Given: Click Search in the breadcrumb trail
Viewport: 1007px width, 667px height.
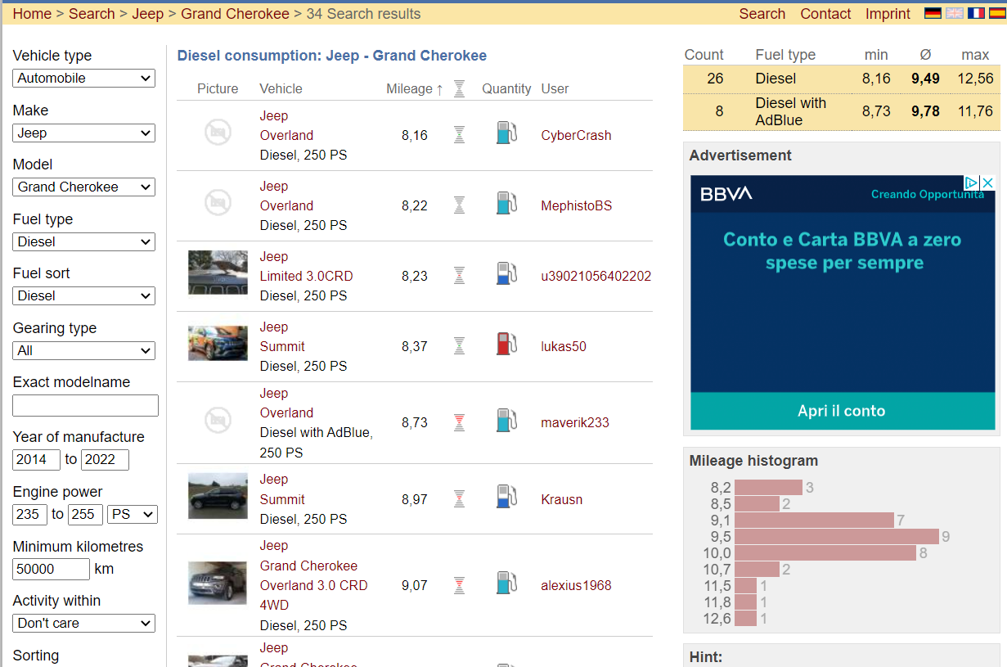Looking at the screenshot, I should [x=92, y=14].
